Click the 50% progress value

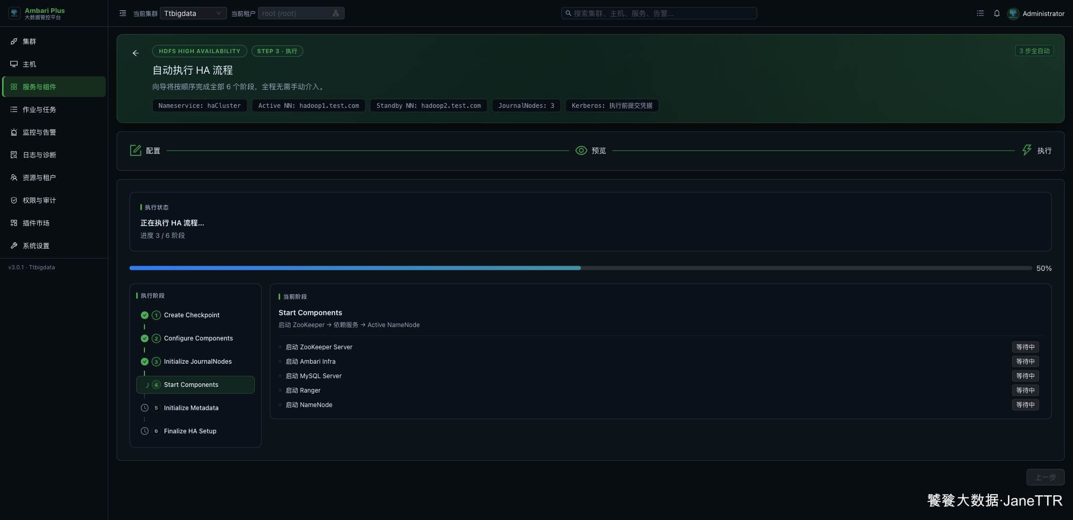click(x=1044, y=268)
